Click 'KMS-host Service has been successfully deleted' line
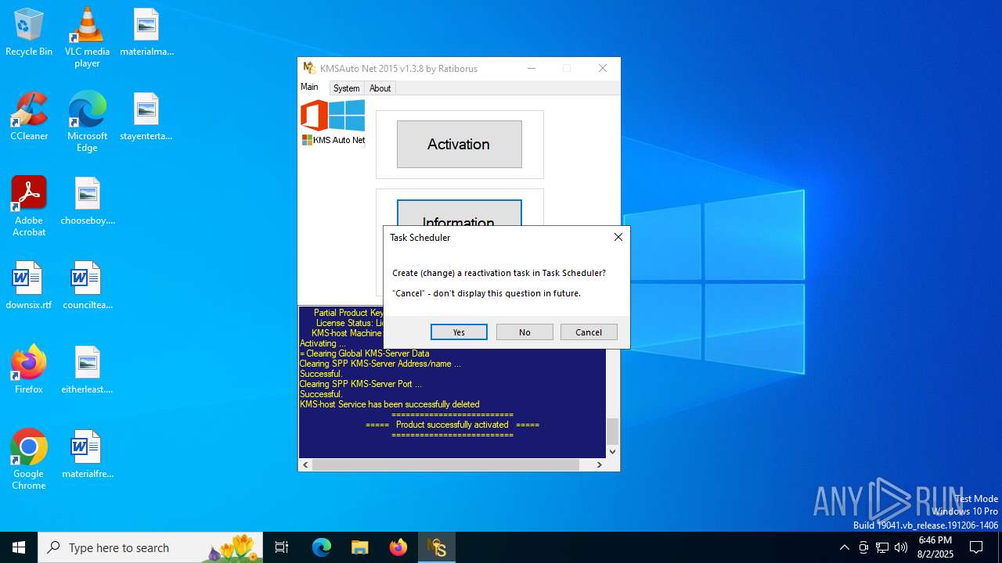 (390, 404)
